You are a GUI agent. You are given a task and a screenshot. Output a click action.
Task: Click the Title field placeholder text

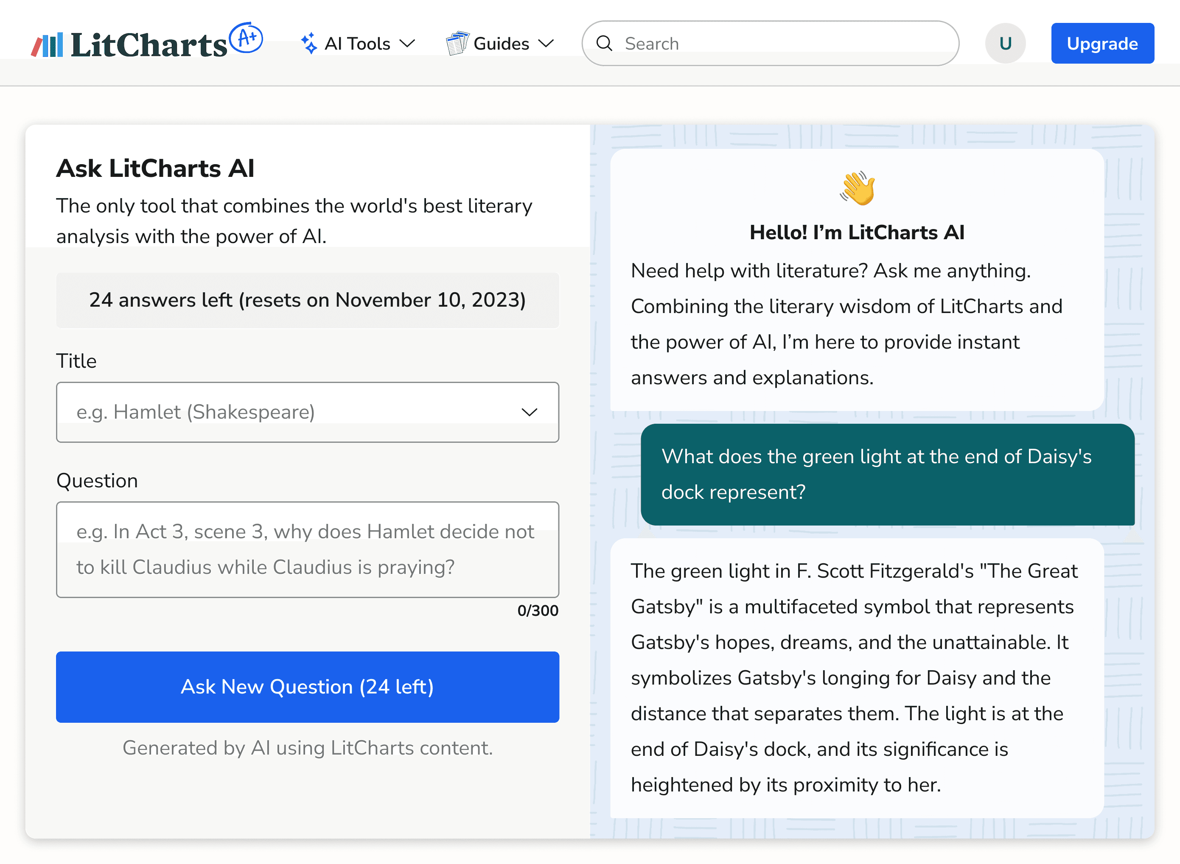[x=196, y=412]
